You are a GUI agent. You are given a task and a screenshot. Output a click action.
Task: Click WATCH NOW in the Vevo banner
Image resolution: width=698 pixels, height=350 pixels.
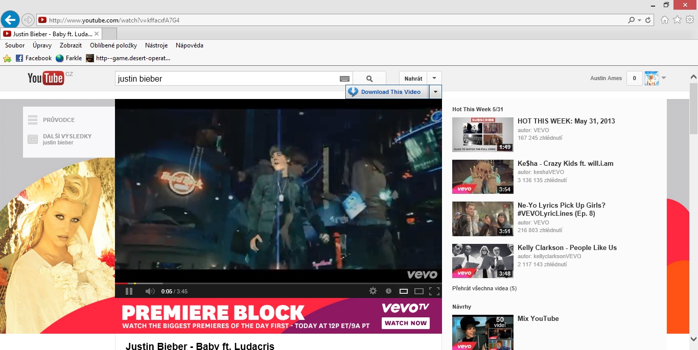[x=406, y=323]
